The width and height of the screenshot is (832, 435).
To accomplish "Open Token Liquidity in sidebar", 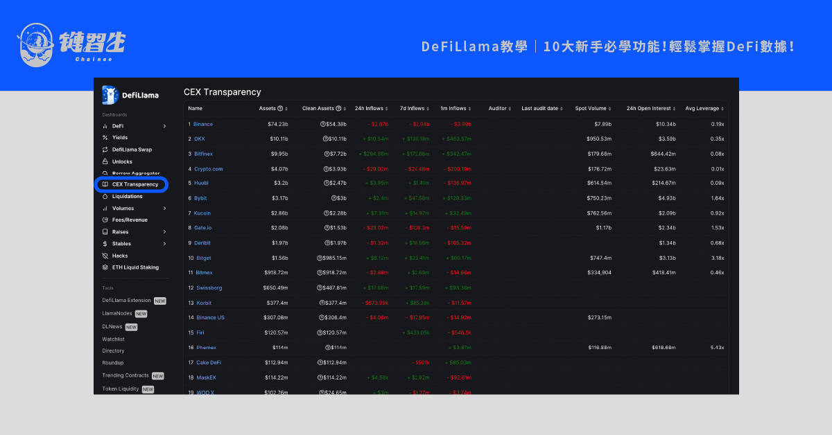I will pos(120,389).
